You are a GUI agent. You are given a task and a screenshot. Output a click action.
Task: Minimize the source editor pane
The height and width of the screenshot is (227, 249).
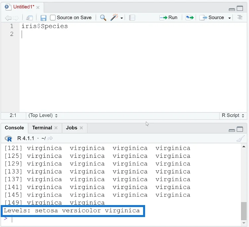pyautogui.click(x=232, y=9)
